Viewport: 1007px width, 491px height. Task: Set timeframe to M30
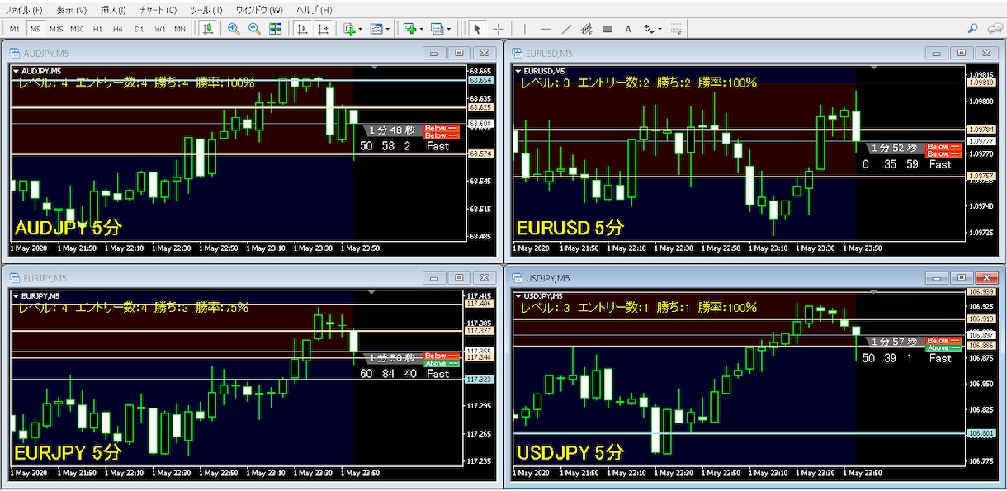point(77,29)
